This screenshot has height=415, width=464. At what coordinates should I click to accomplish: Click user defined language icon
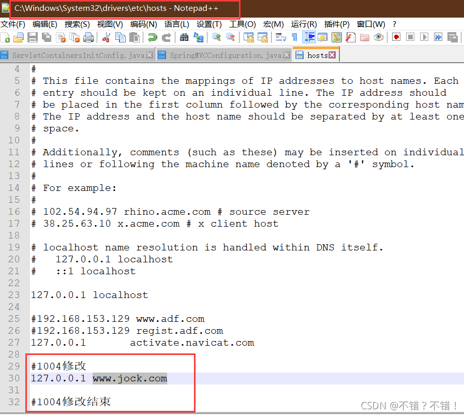pyautogui.click(x=323, y=38)
